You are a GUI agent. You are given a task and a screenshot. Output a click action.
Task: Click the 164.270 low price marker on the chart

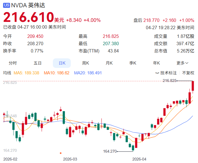point(110,151)
